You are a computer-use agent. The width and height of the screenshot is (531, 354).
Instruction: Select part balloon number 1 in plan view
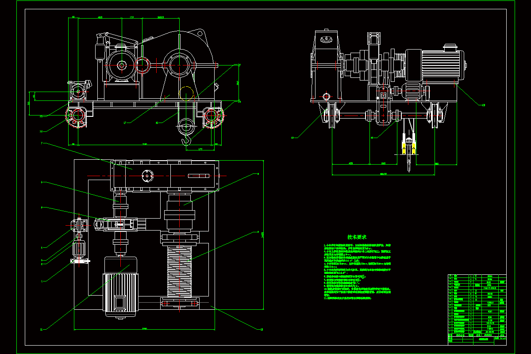42,281
